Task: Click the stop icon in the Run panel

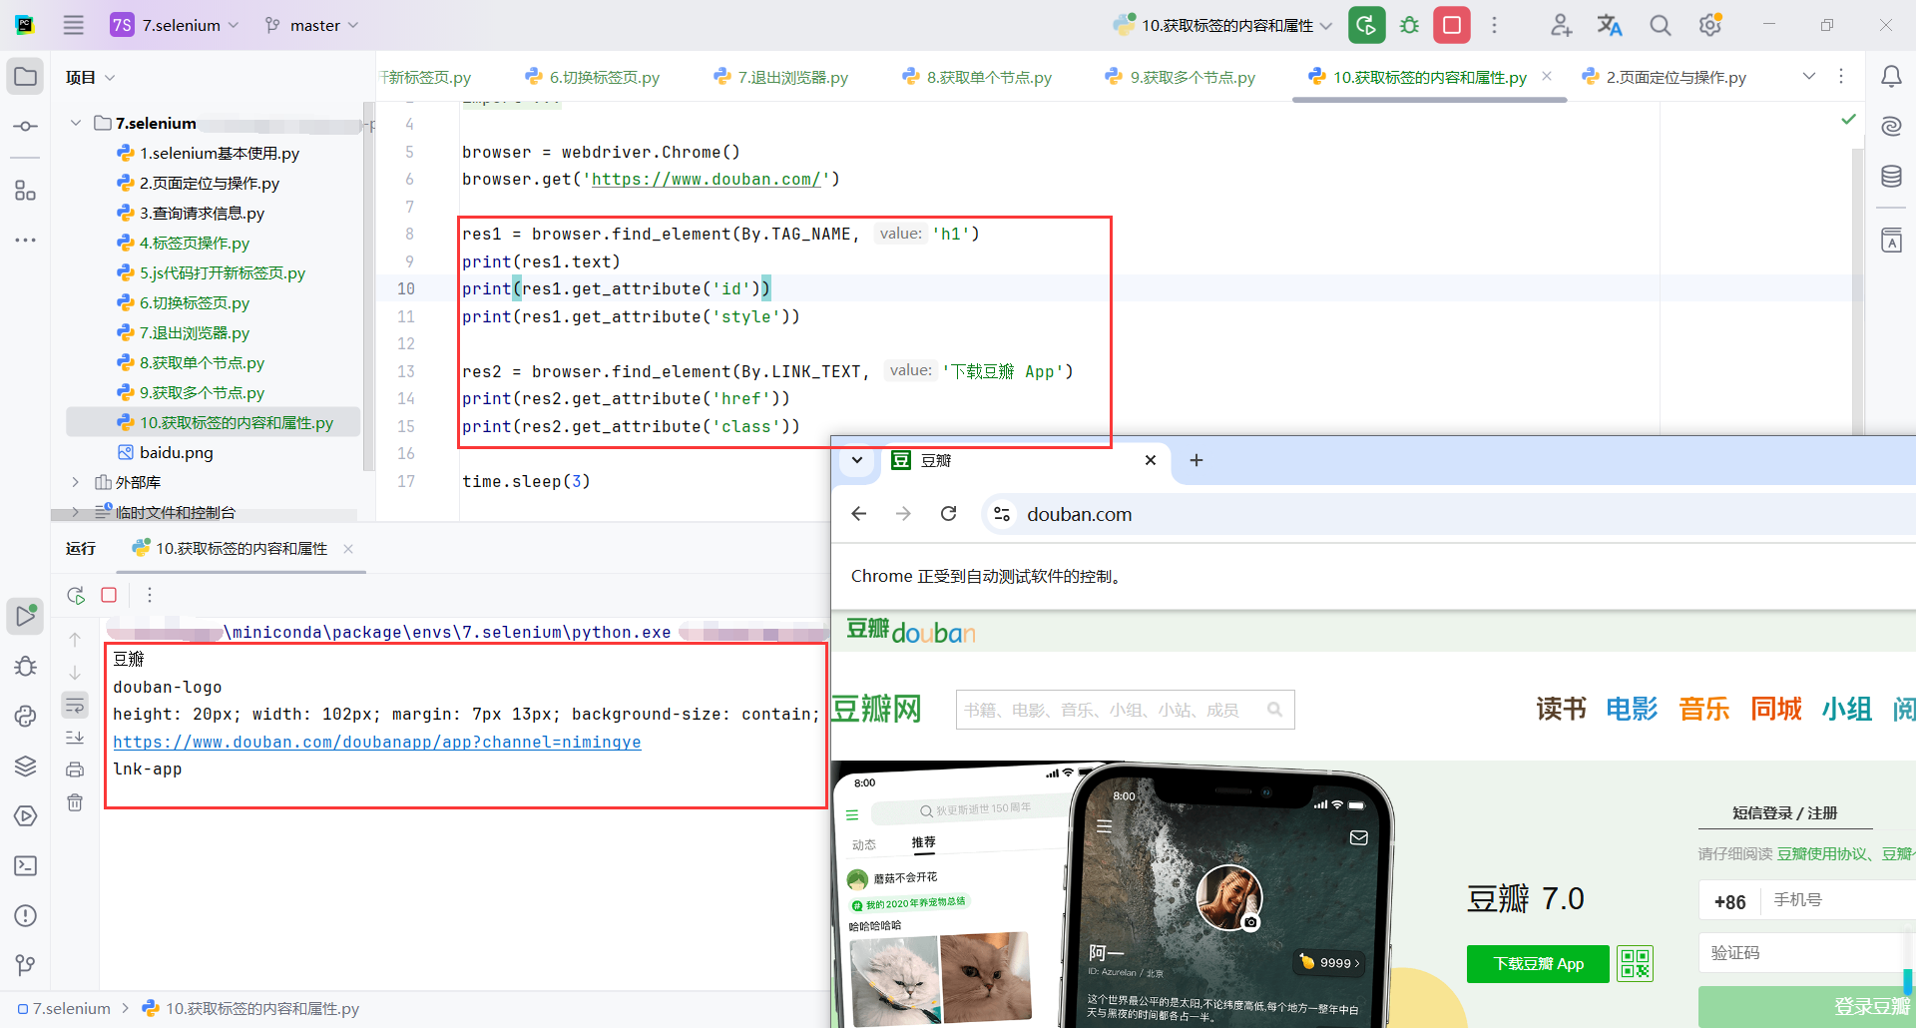Action: coord(109,595)
